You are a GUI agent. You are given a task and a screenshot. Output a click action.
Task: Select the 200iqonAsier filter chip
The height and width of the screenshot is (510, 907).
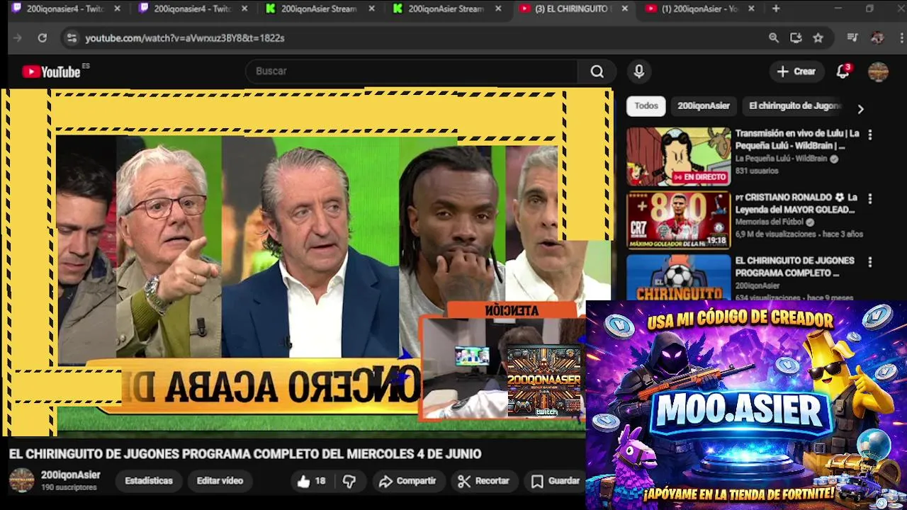point(704,106)
